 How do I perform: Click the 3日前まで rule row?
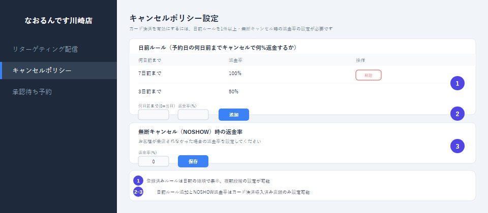click(302, 92)
